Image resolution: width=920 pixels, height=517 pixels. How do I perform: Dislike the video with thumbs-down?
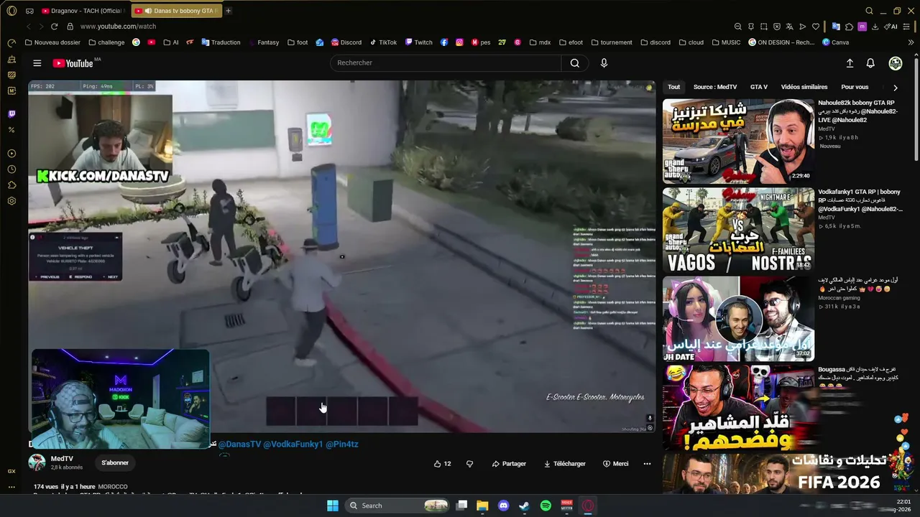click(x=469, y=464)
